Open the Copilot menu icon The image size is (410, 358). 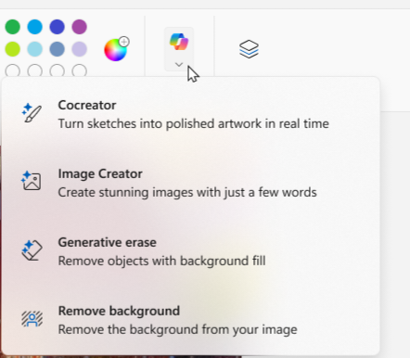click(x=179, y=42)
